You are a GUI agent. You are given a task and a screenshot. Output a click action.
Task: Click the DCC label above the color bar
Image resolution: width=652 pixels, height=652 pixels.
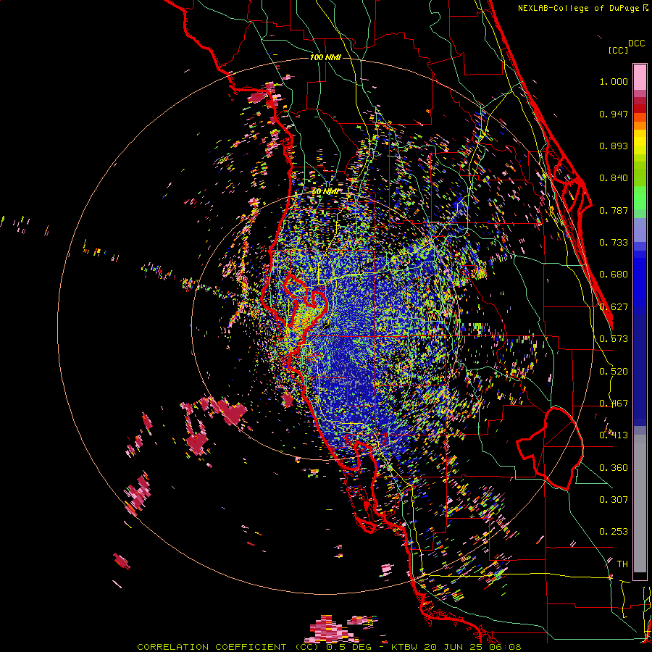click(637, 43)
